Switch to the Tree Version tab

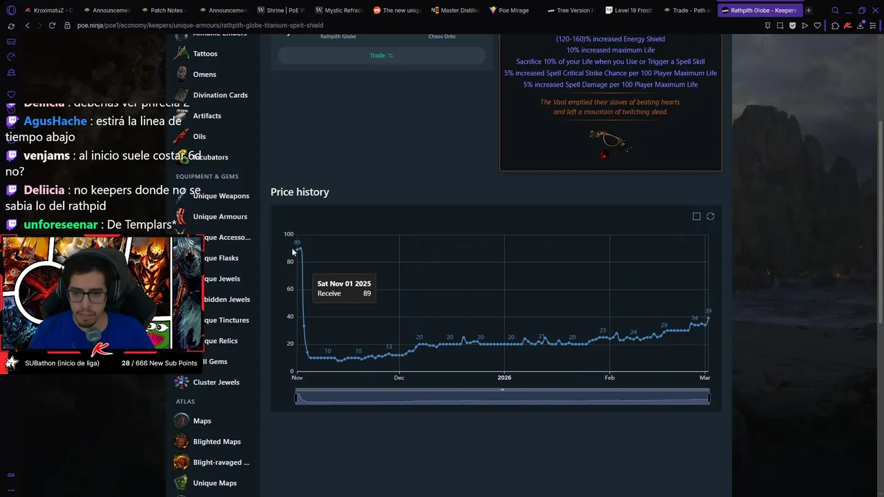point(572,10)
